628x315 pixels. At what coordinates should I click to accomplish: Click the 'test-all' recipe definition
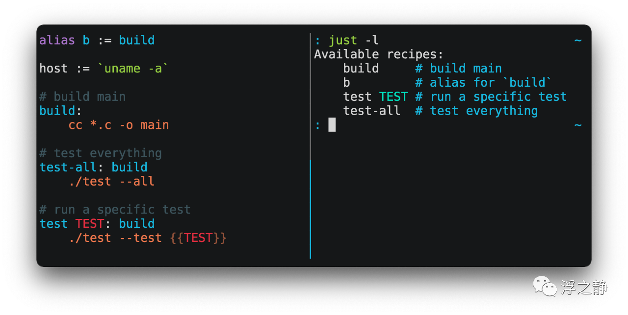pyautogui.click(x=68, y=168)
